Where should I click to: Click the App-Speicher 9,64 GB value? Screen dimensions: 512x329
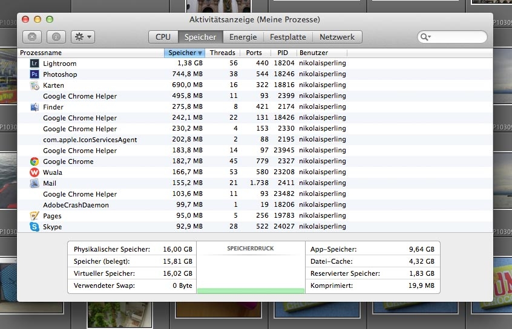(422, 249)
